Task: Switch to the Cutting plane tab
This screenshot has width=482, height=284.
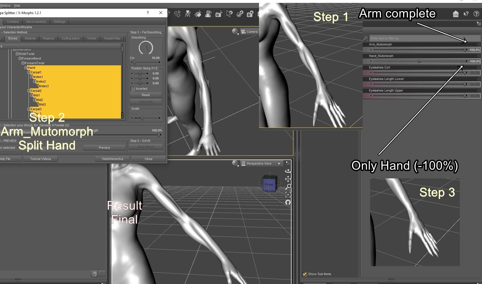Action: tap(71, 38)
